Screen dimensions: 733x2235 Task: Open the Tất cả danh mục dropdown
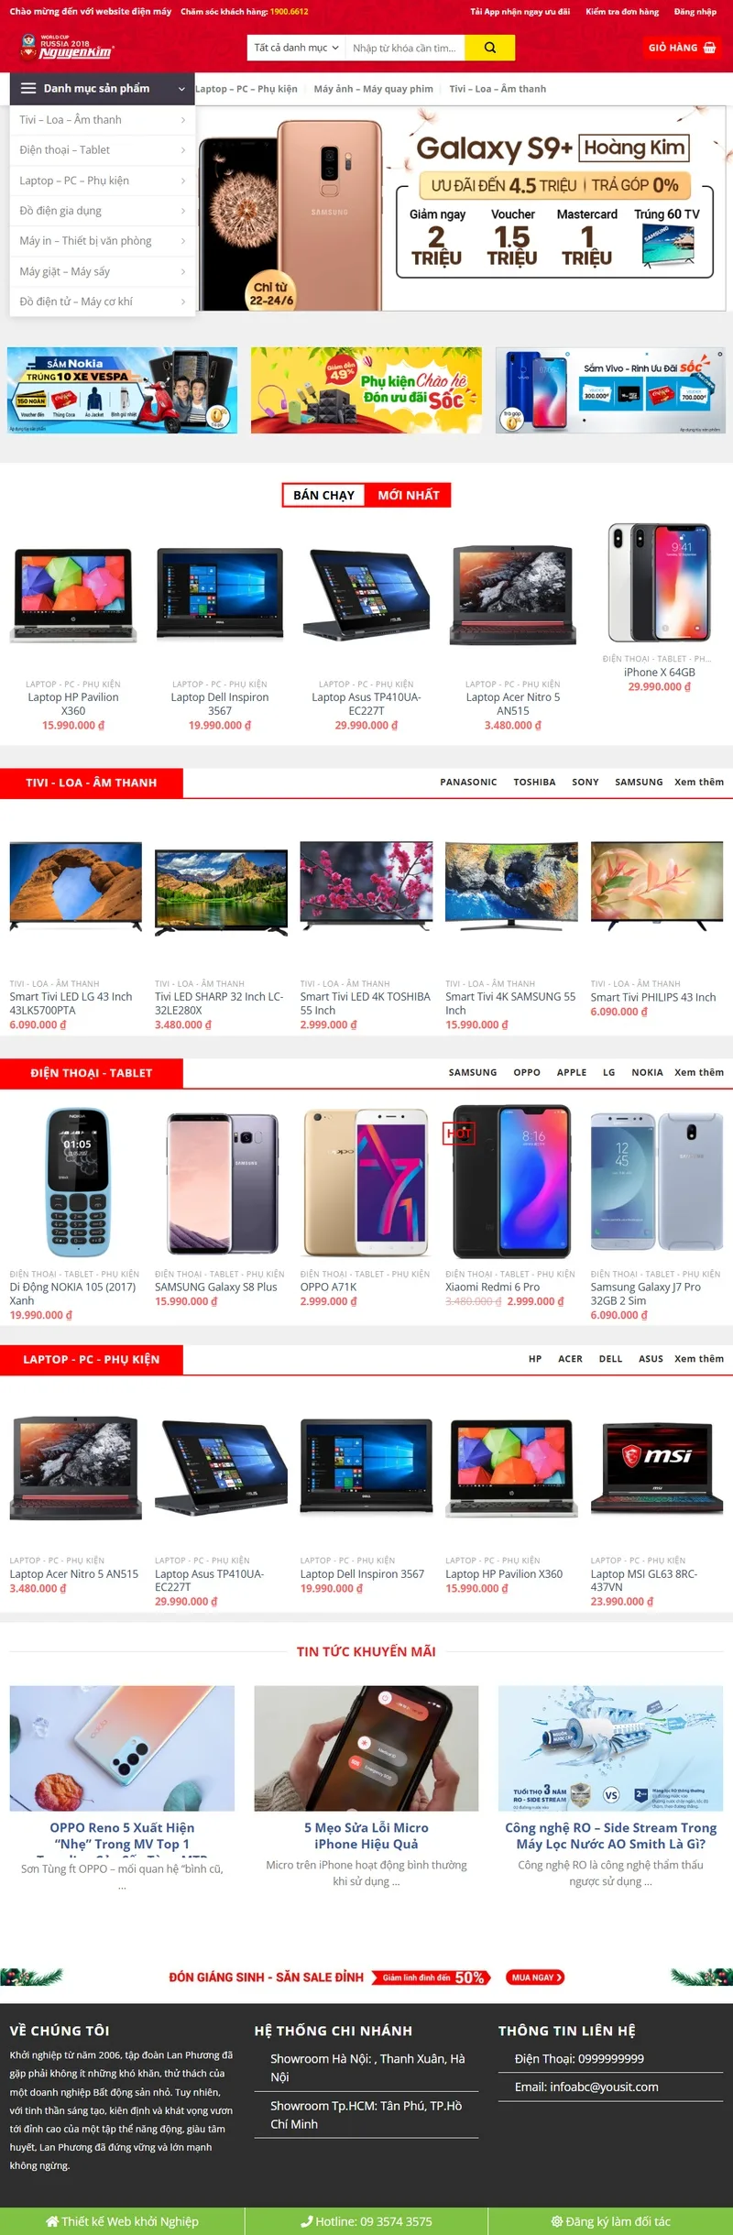click(x=296, y=48)
